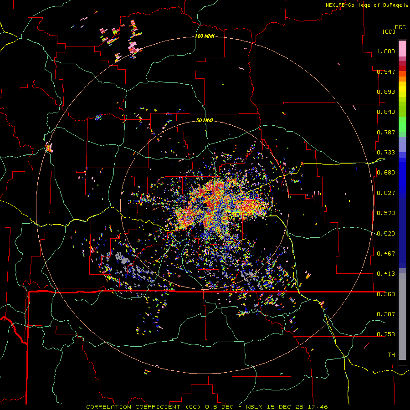Click the gray segment of the color bar
Image resolution: width=410 pixels, height=410 pixels.
pos(402,317)
